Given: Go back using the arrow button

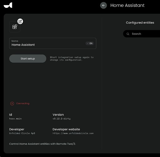Looking at the screenshot, I should 104,5.
